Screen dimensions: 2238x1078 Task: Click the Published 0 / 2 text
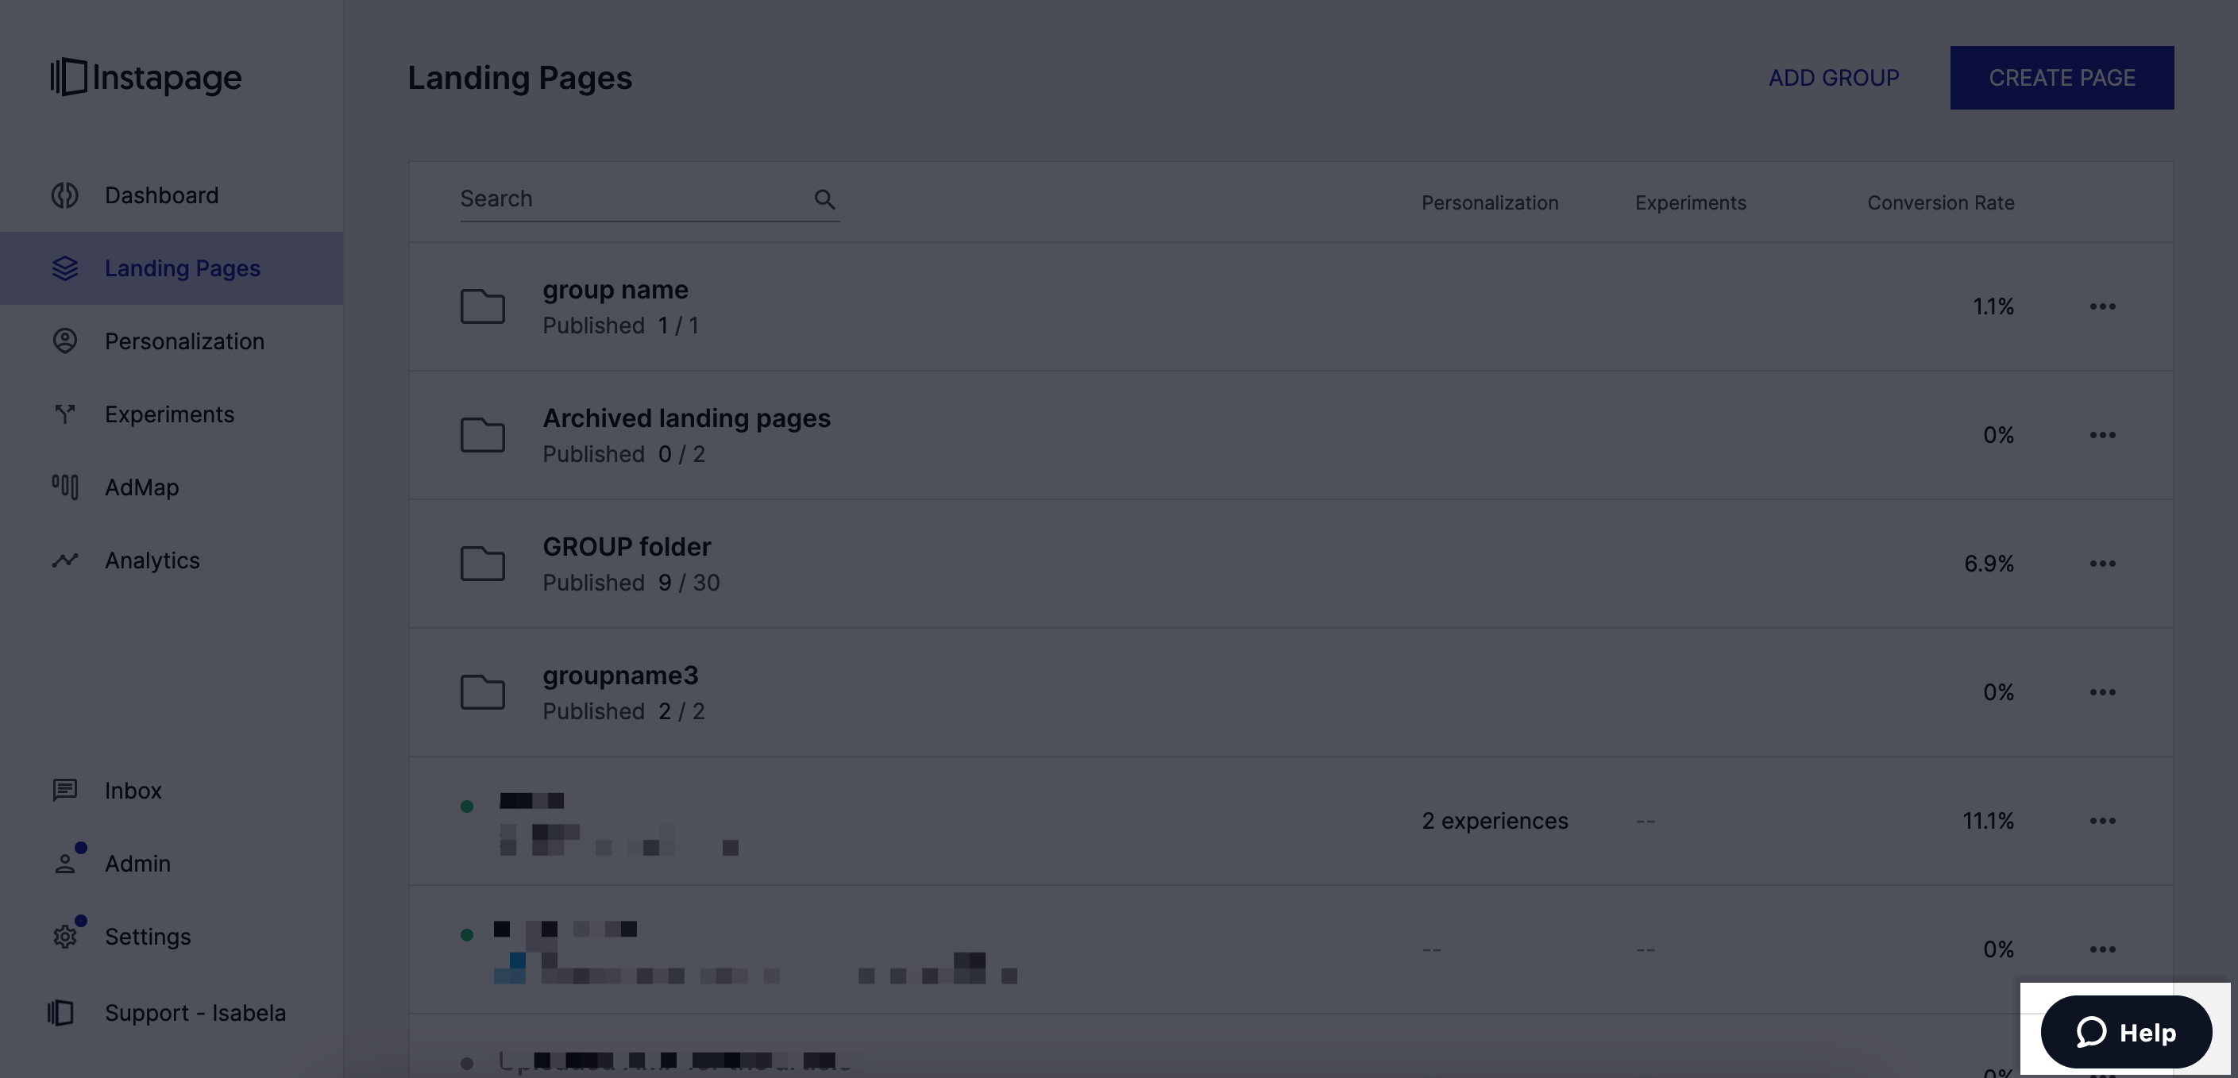pos(623,454)
